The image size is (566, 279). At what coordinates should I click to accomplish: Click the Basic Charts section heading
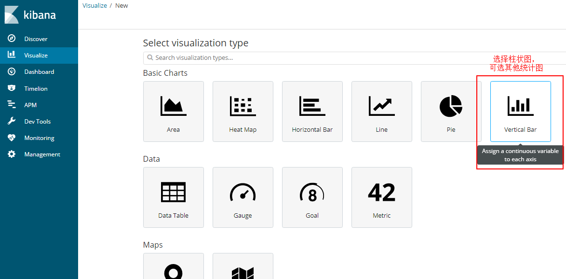(165, 73)
